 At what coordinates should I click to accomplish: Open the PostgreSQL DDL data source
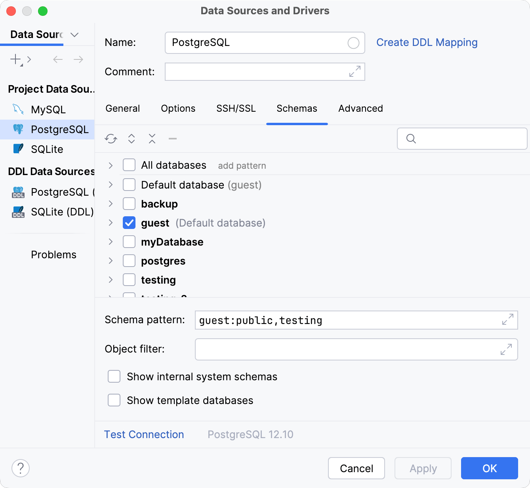(x=59, y=192)
